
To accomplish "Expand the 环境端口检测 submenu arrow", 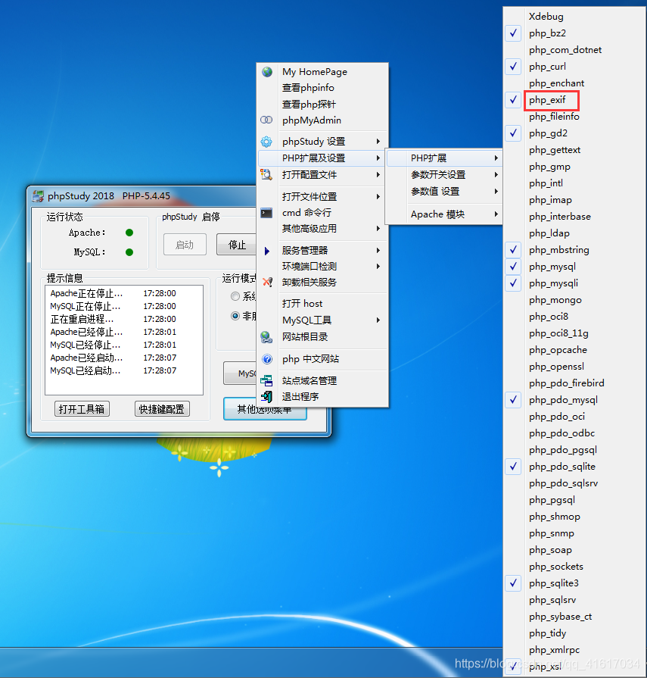I will 378,267.
